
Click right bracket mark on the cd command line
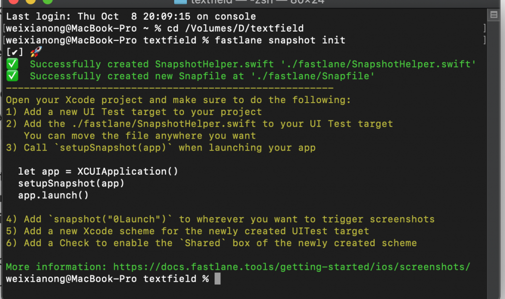pyautogui.click(x=485, y=29)
